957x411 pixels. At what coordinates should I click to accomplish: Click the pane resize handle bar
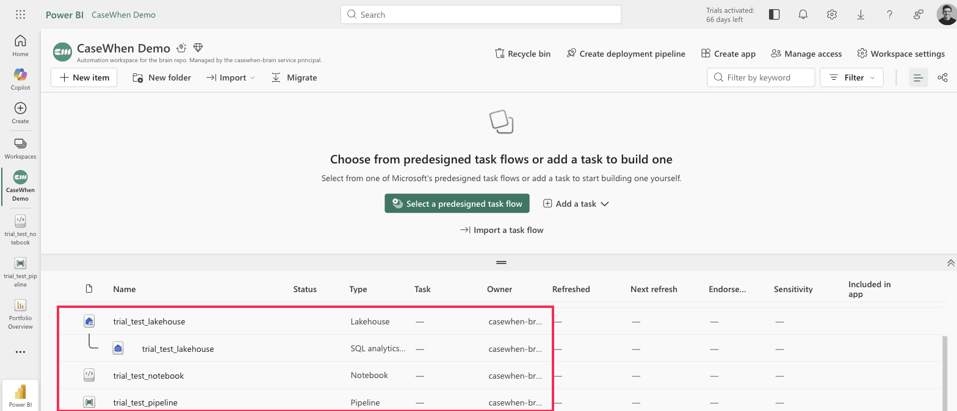click(501, 263)
